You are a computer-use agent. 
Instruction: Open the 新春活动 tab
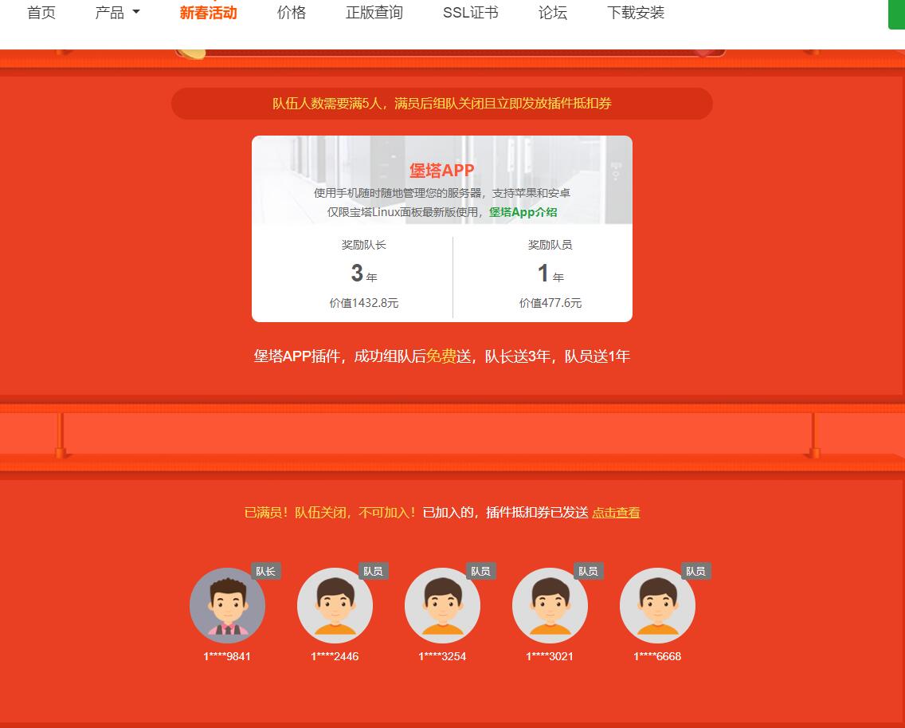click(209, 13)
